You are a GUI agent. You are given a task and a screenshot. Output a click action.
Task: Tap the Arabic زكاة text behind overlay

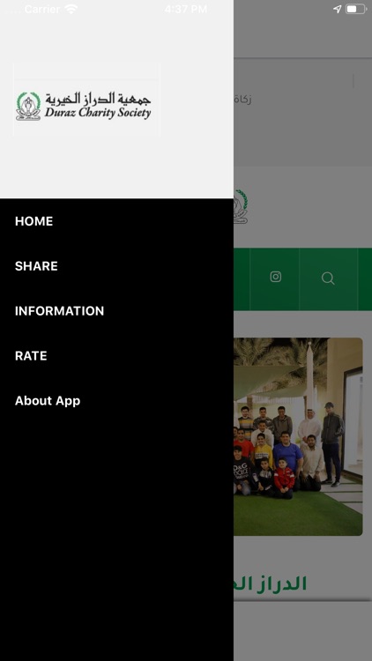click(243, 100)
